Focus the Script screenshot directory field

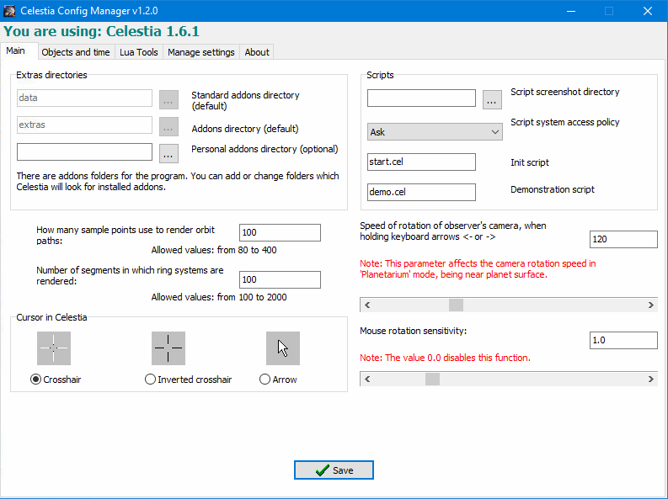[x=421, y=98]
